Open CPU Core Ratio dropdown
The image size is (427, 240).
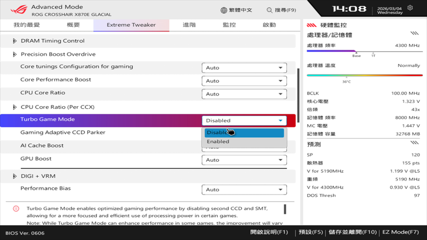pyautogui.click(x=244, y=94)
